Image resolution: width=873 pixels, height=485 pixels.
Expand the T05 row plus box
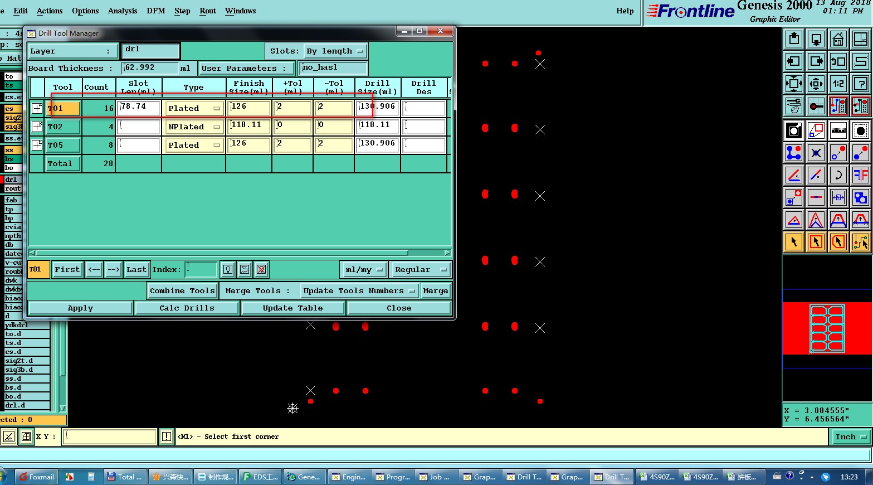click(x=37, y=145)
